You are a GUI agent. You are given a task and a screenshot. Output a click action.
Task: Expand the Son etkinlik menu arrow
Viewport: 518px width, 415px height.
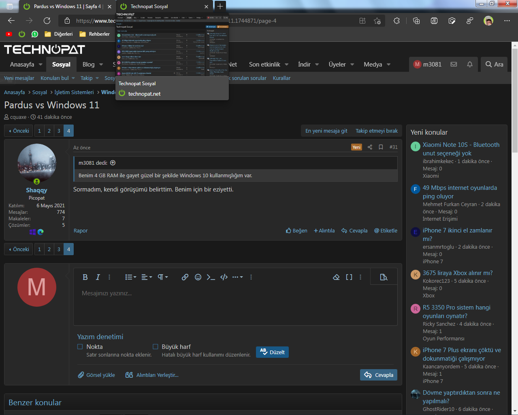click(287, 64)
